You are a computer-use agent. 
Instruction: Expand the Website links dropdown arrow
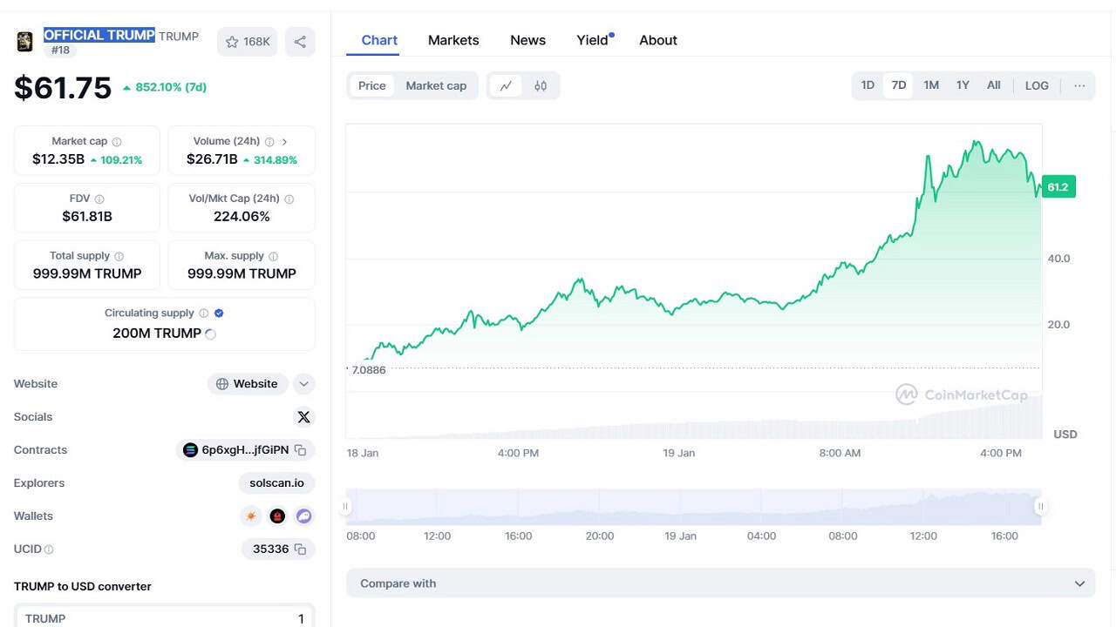(303, 384)
